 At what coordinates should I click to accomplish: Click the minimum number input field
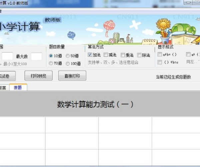point(7,56)
